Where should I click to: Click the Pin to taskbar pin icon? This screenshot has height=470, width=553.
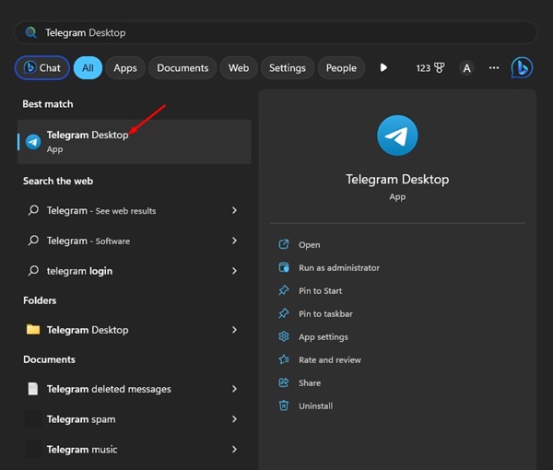click(x=284, y=313)
